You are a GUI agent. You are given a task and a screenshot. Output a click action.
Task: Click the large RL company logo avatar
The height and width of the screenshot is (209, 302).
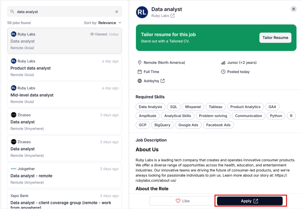142,12
